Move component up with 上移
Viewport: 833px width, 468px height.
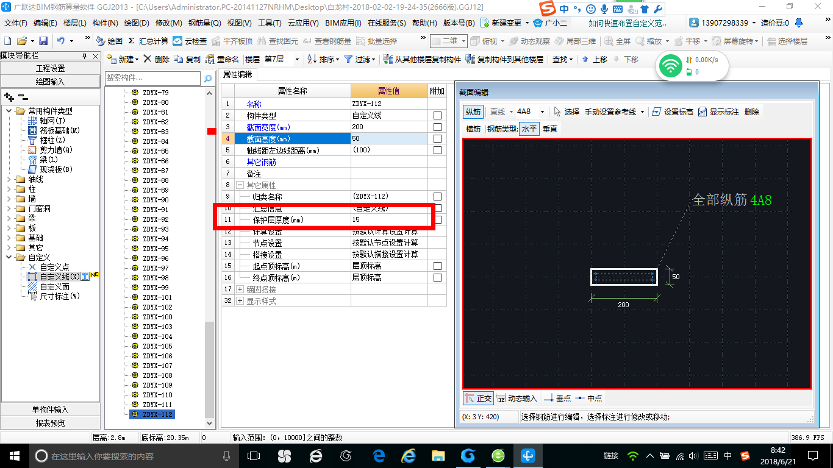click(595, 59)
